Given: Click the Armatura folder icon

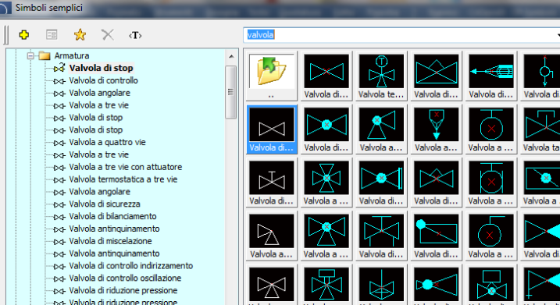Looking at the screenshot, I should point(45,55).
